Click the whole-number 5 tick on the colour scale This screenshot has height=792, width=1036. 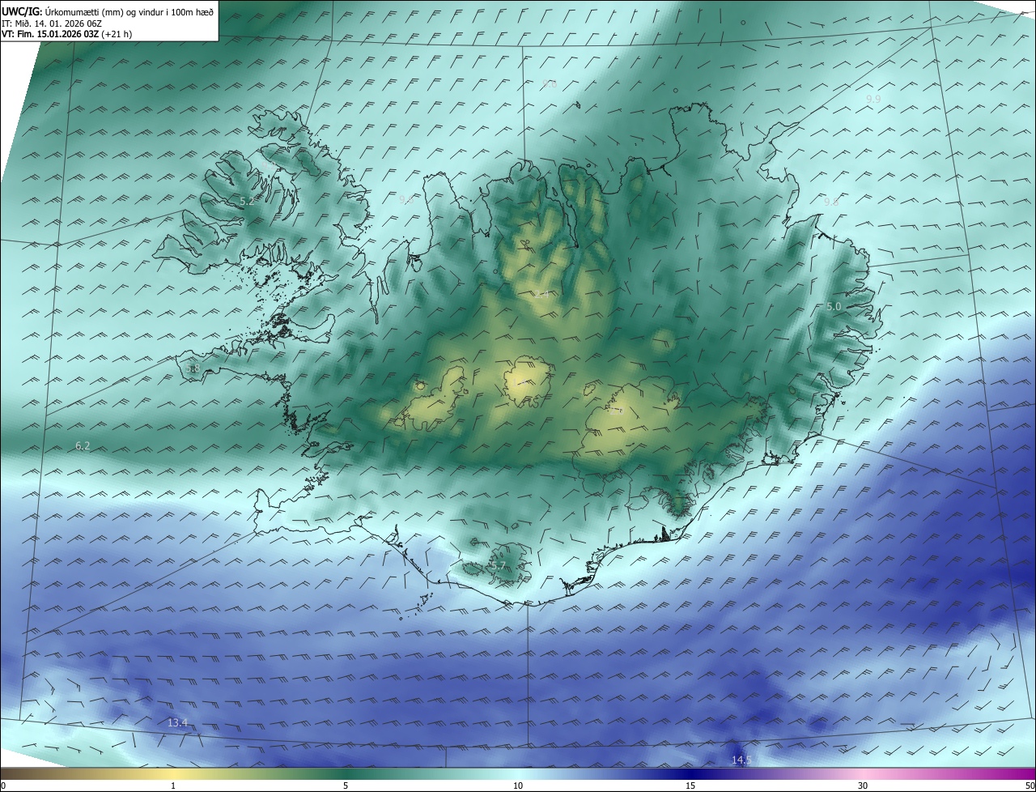pyautogui.click(x=346, y=786)
